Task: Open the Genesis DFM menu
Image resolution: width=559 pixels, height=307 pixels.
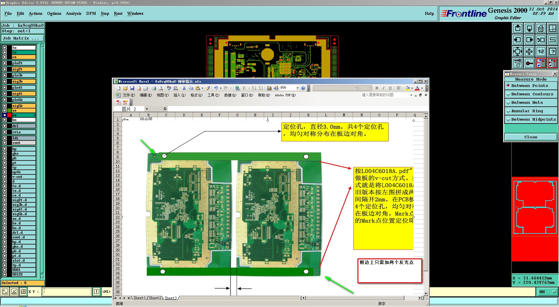Action: point(91,13)
